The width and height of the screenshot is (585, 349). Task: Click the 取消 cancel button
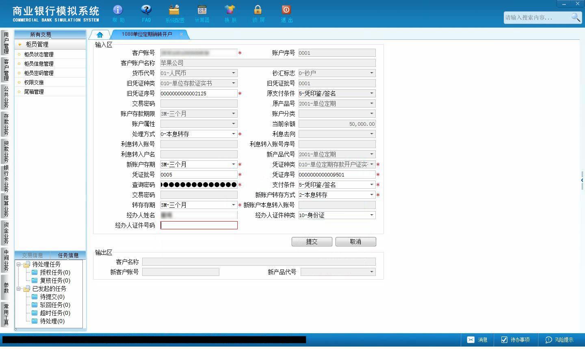coord(356,241)
